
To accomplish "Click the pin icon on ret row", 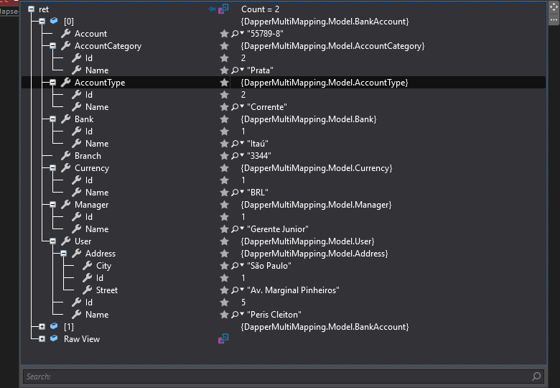I will 212,9.
